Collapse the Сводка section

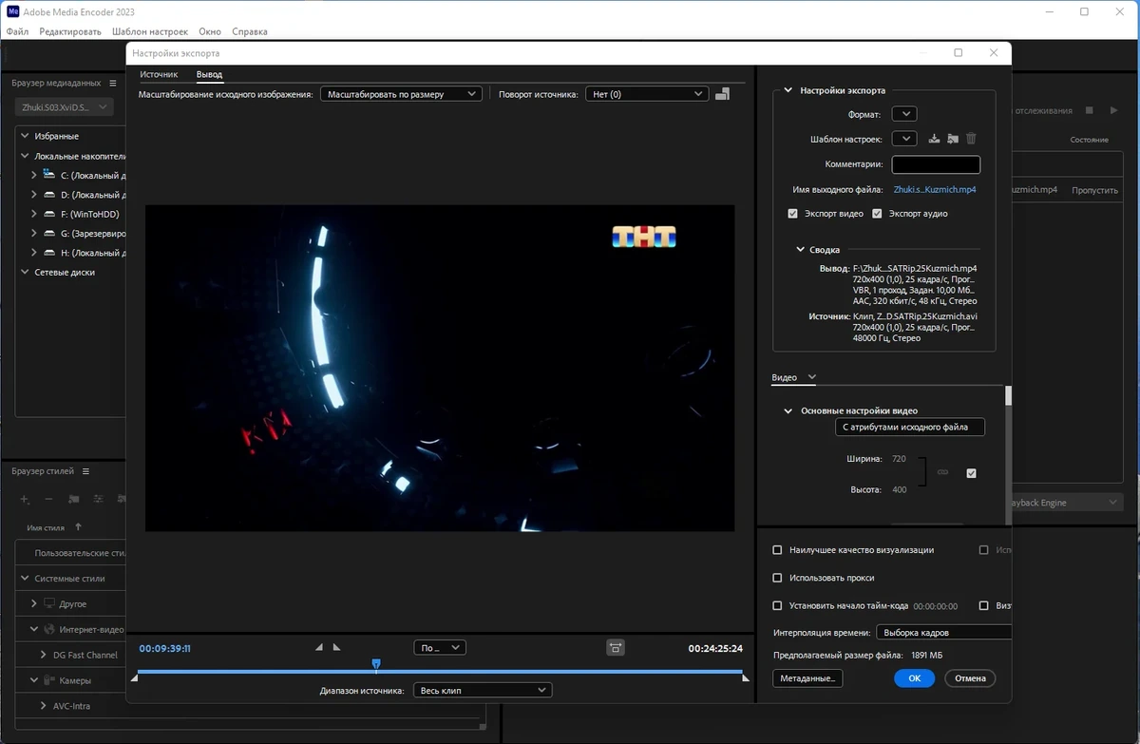(800, 250)
